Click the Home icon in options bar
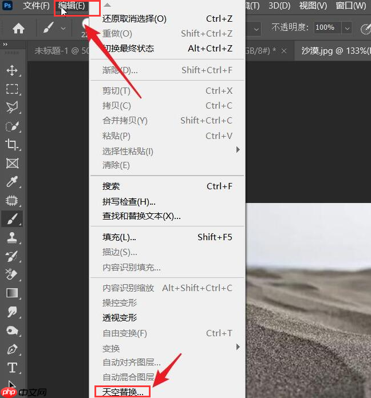This screenshot has width=371, height=398. pyautogui.click(x=18, y=29)
